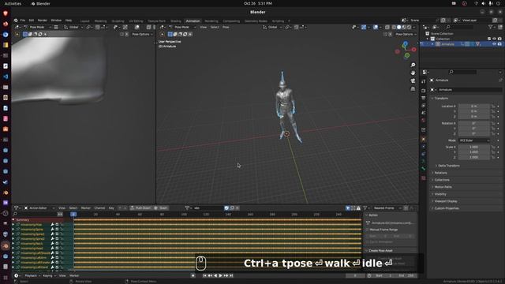Viewport: 505px width, 284px height.
Task: Click the green Y axis on navigation gizmo
Action: [x=407, y=55]
